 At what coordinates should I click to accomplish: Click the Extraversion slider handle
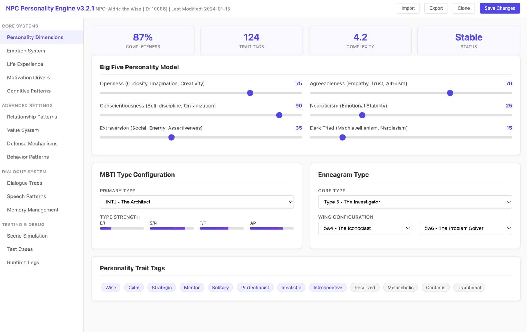point(171,137)
